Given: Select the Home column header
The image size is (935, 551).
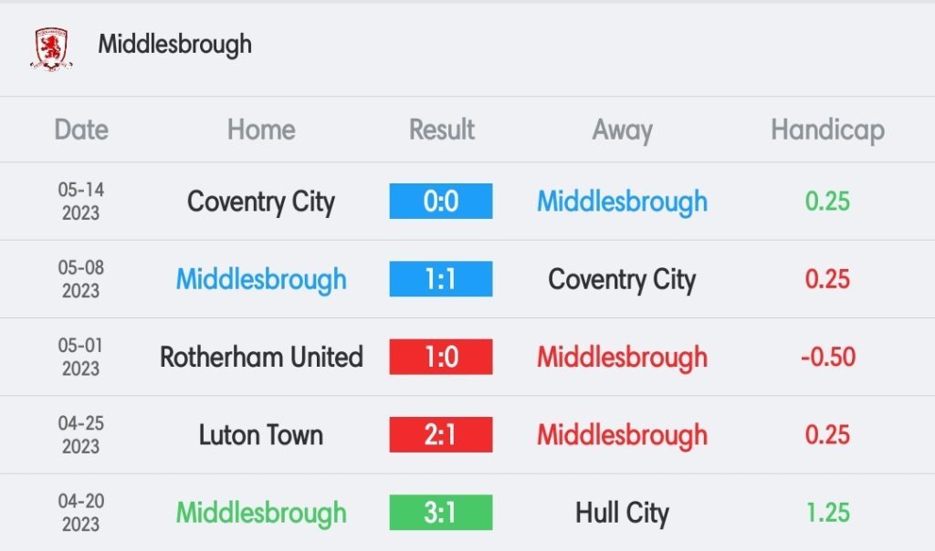Looking at the screenshot, I should pyautogui.click(x=261, y=130).
